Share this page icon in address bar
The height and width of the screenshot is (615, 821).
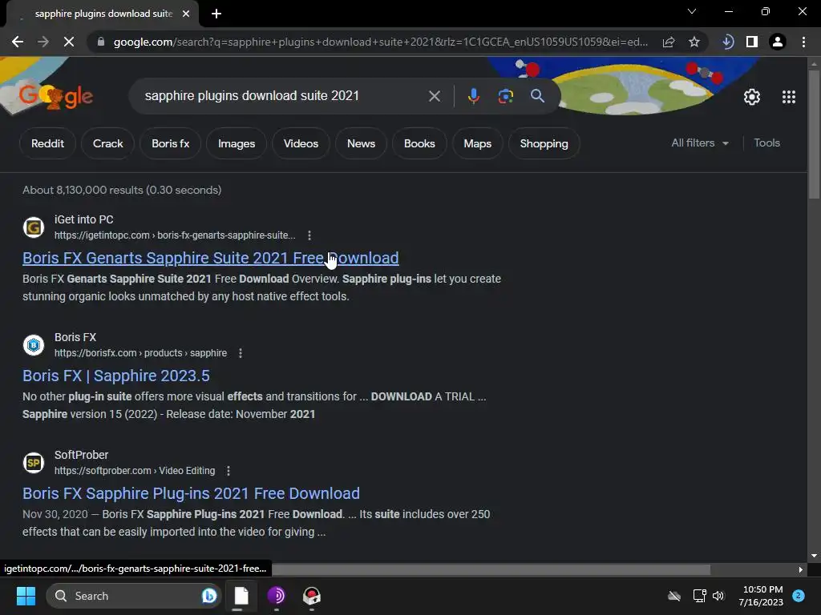(x=669, y=42)
